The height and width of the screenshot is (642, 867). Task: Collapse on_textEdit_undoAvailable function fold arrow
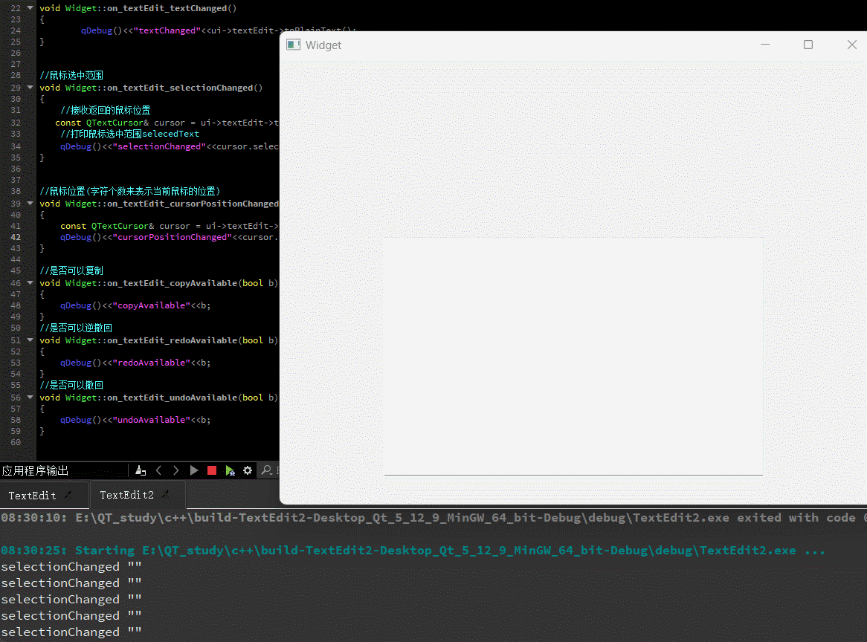click(x=30, y=398)
